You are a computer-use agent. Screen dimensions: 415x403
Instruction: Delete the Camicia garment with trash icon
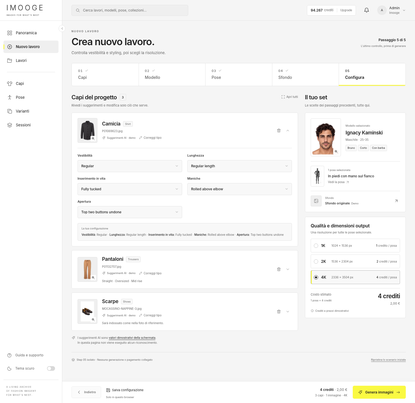coord(279,131)
